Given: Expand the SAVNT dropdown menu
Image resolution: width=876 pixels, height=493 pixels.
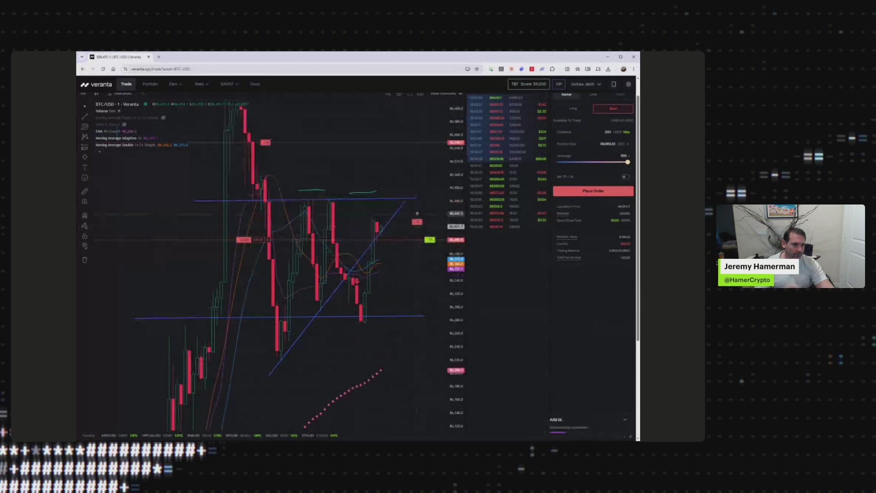Looking at the screenshot, I should click(229, 84).
